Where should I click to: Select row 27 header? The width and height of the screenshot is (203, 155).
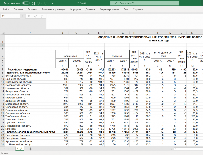click(x=2, y=132)
